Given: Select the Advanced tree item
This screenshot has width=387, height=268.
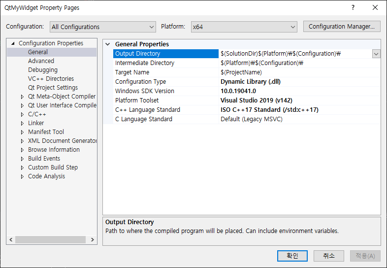Looking at the screenshot, I should pos(41,61).
